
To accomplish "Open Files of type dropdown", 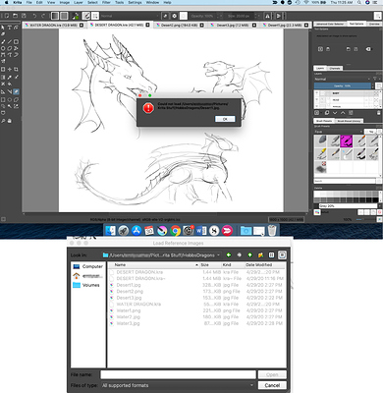I will click(x=178, y=385).
